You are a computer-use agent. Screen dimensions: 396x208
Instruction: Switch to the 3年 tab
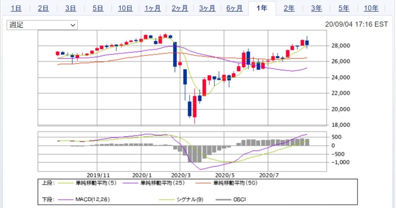(x=316, y=8)
